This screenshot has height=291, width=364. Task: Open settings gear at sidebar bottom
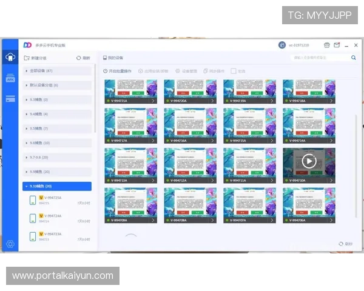click(x=10, y=244)
